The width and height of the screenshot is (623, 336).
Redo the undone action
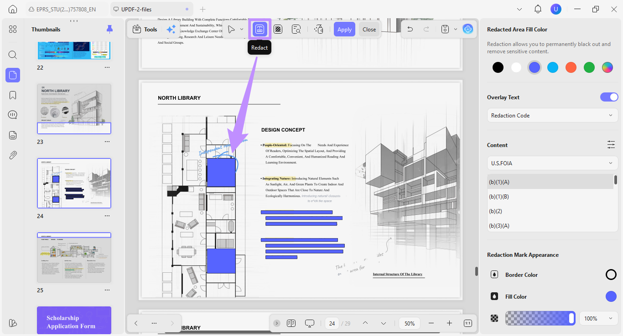426,29
